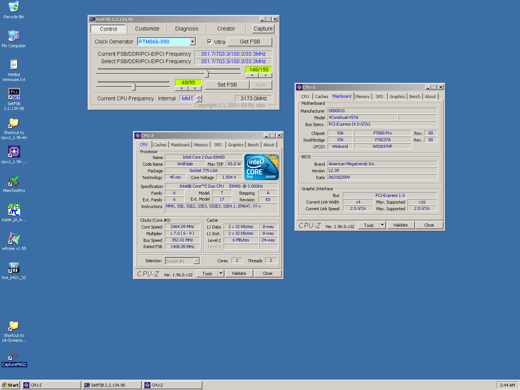Switch to second CPU-Z taskbar button
The width and height of the screenshot is (520, 390).
[x=173, y=385]
